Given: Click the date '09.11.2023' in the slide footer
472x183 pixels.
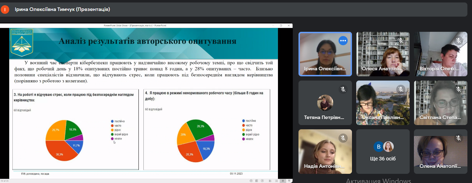Looking at the screenshot, I should pyautogui.click(x=236, y=173).
